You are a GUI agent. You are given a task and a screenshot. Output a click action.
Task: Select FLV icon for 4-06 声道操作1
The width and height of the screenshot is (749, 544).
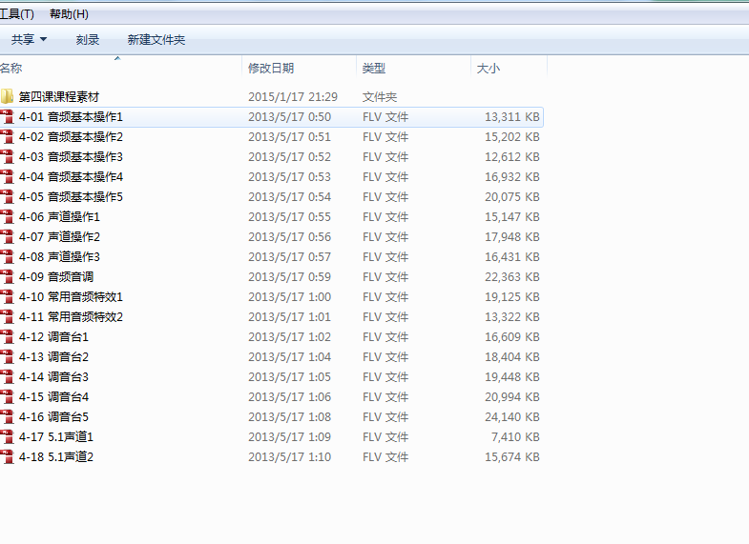[x=8, y=217]
